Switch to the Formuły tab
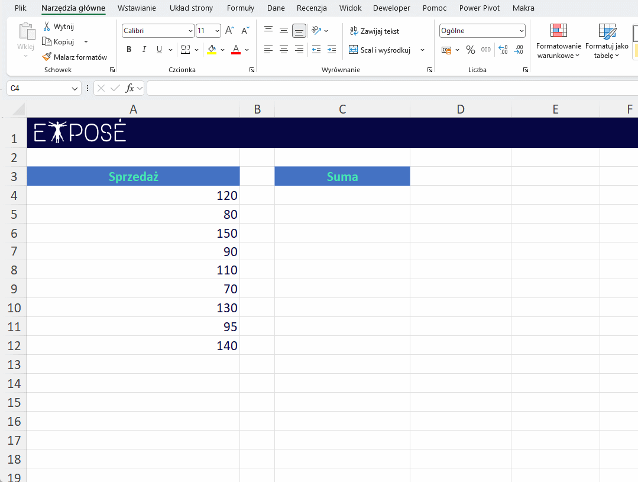 pyautogui.click(x=241, y=8)
